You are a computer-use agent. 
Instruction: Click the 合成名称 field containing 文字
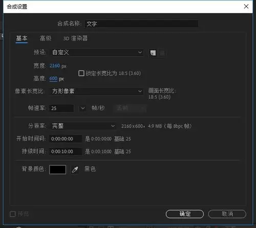(x=141, y=24)
